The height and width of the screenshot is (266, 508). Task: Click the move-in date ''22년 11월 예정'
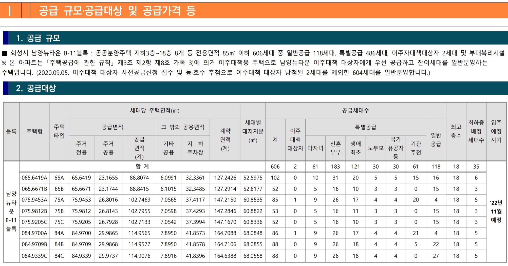tap(496, 211)
